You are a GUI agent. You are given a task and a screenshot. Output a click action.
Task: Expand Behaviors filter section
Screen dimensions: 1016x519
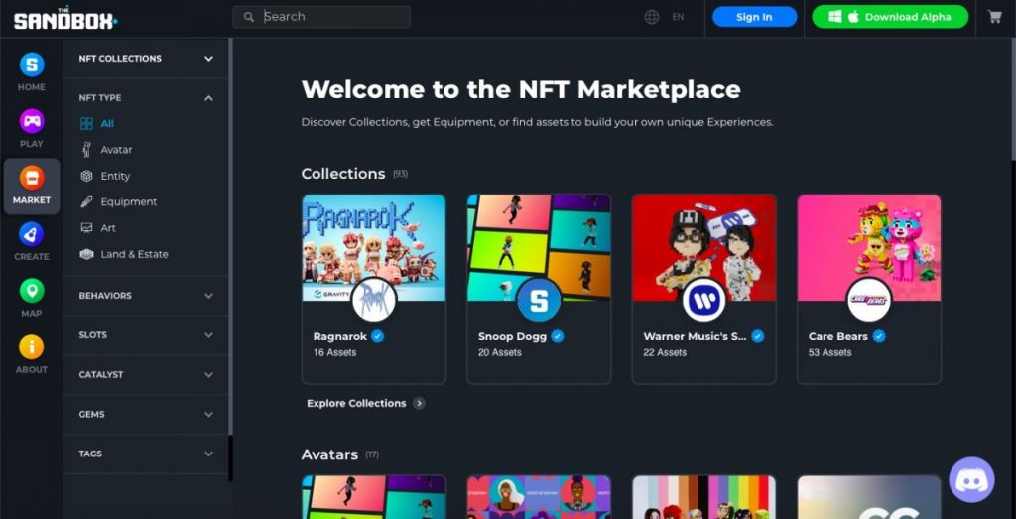tap(147, 296)
